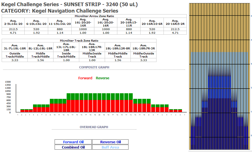Click 1.14 ratio under Avg. 20-16R:15-11R

tap(129, 33)
